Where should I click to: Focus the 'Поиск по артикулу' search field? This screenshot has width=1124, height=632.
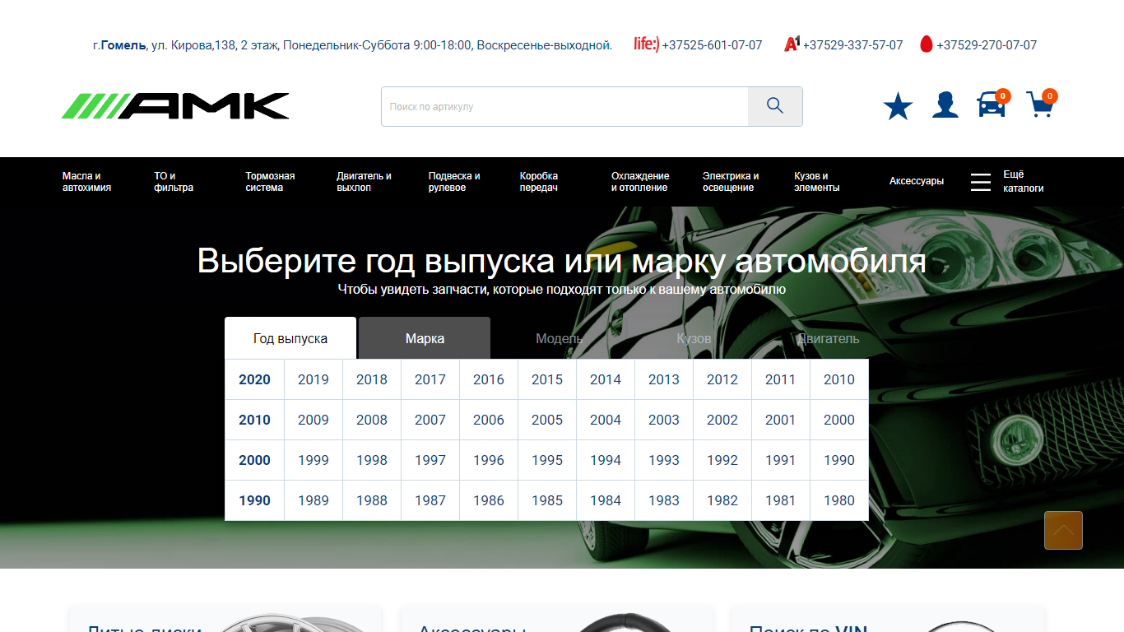(x=564, y=106)
